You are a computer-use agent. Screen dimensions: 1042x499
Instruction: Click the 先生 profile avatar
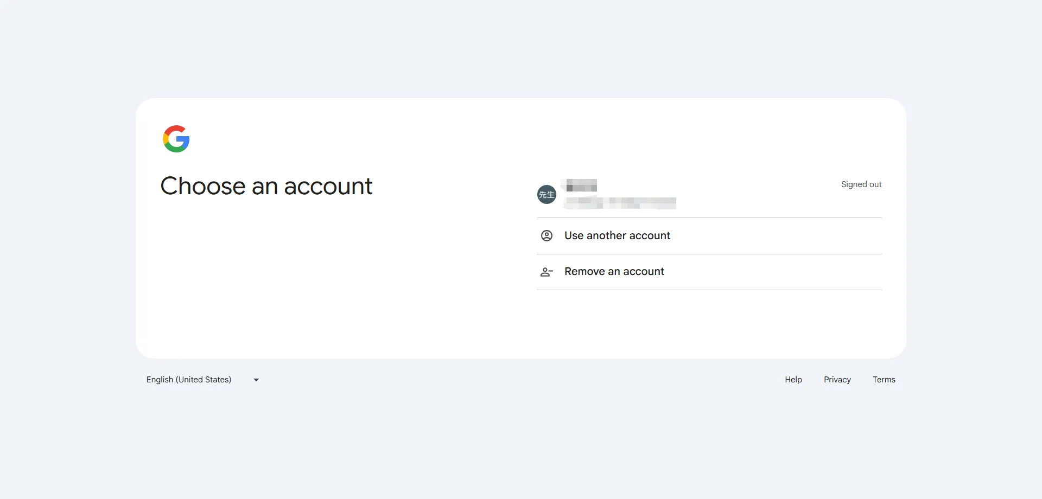point(547,194)
